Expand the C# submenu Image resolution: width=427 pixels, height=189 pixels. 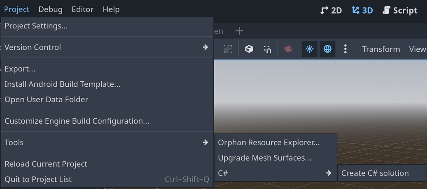pos(275,173)
